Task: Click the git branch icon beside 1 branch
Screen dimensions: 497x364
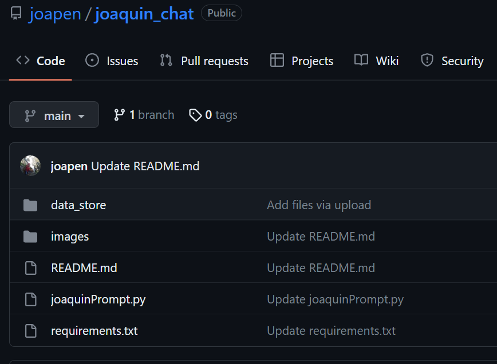Action: coord(119,115)
